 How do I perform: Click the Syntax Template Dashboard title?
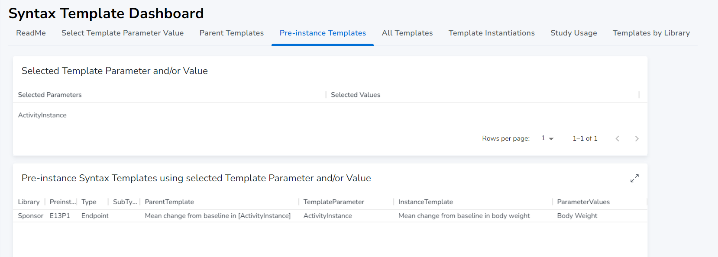click(106, 13)
